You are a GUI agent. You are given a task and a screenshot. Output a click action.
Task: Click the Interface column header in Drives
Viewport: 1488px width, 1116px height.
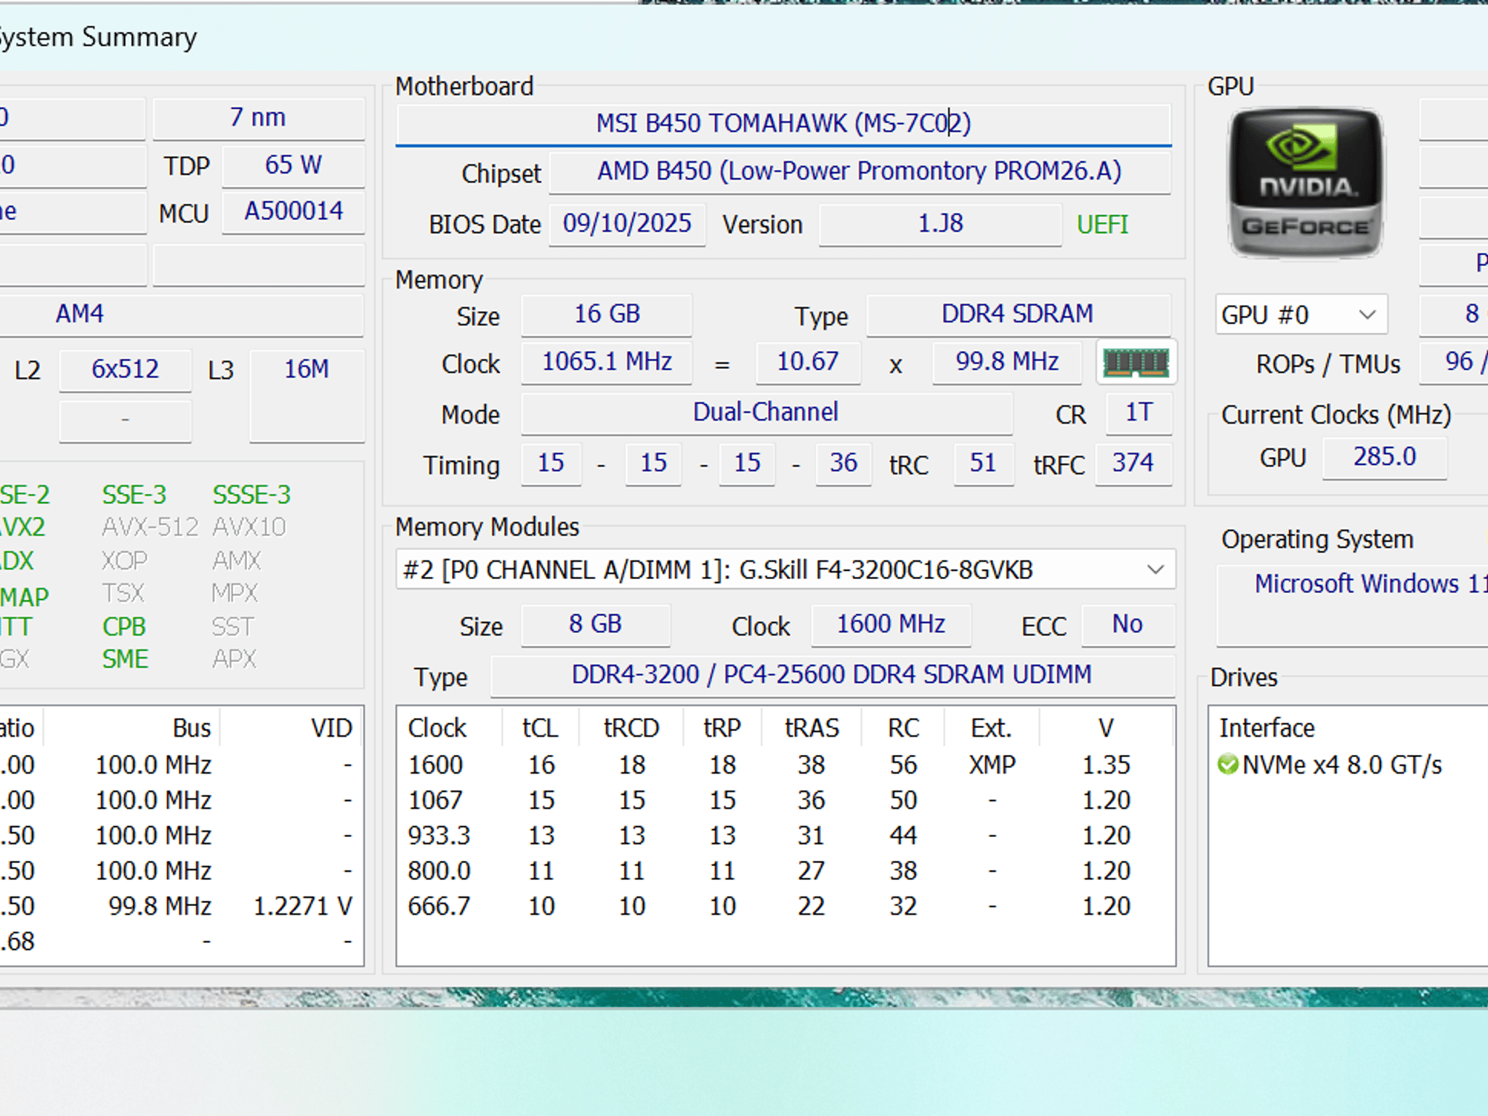[x=1267, y=728]
